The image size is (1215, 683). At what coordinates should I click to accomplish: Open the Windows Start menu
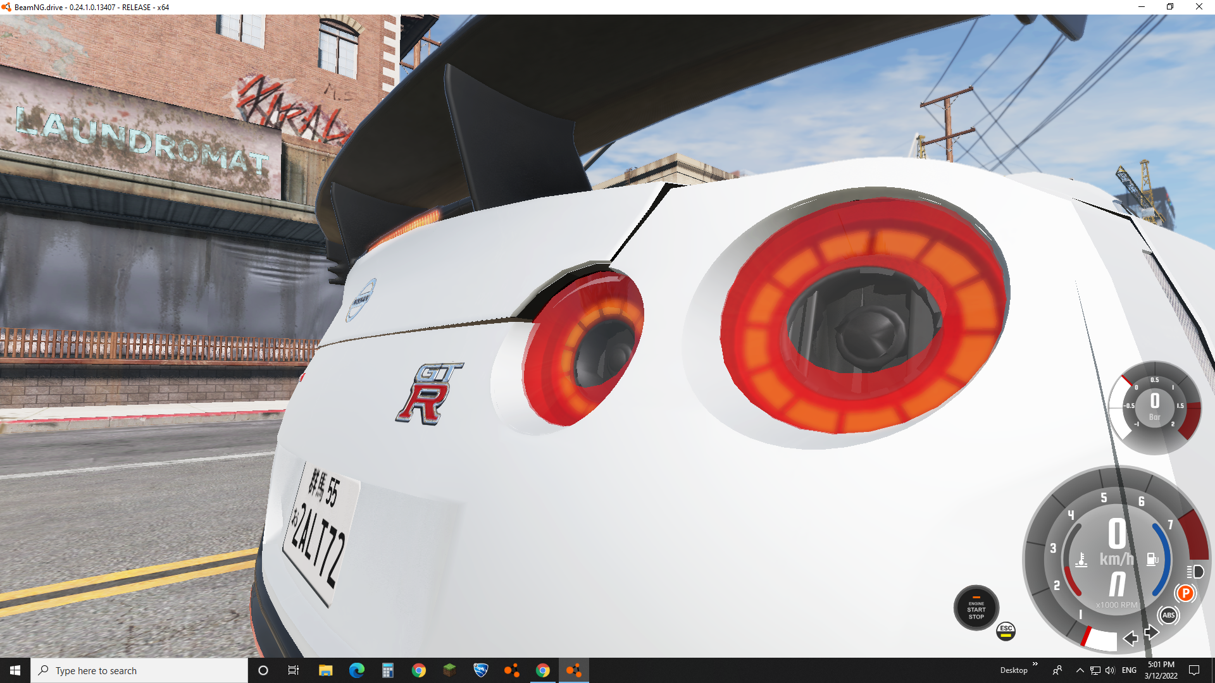coord(15,670)
